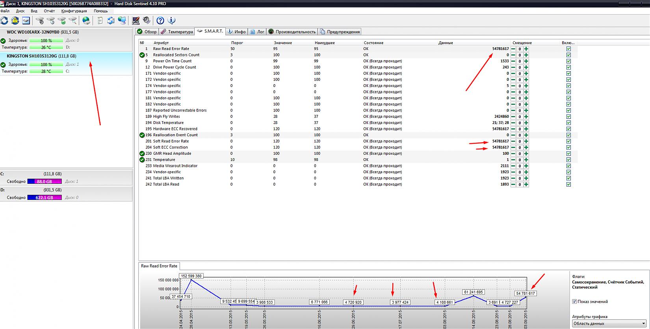Click the info bubble toolbar icon
Viewport: 650px width, 329px height.
coord(171,20)
